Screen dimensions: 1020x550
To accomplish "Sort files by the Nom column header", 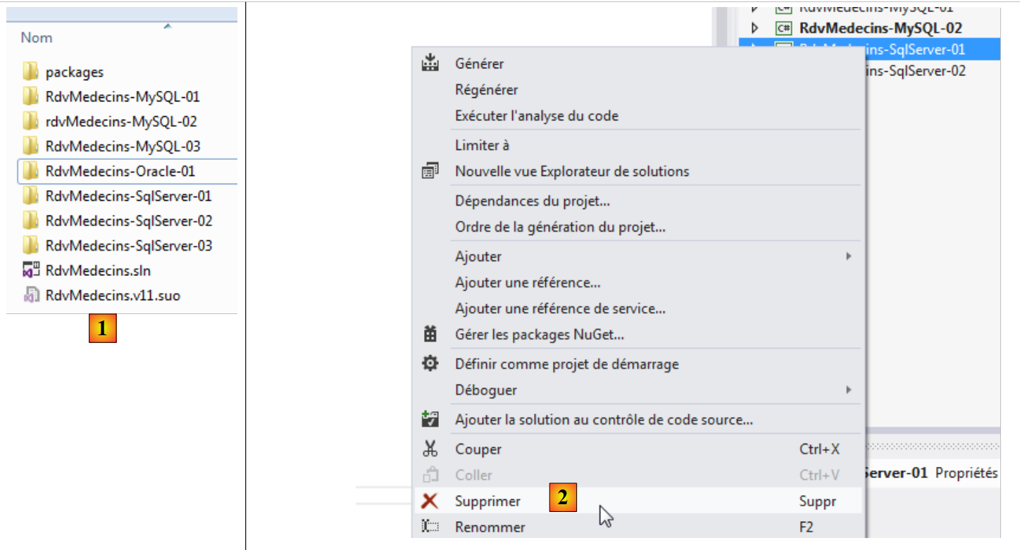I will [37, 38].
